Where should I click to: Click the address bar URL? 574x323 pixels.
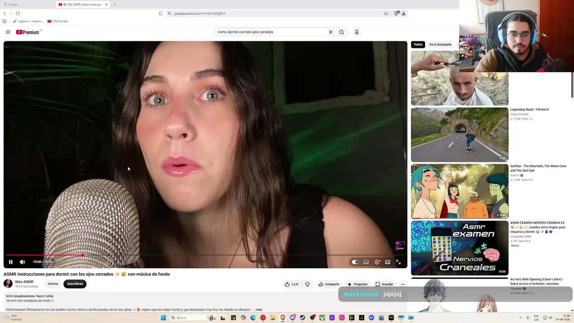tap(200, 13)
